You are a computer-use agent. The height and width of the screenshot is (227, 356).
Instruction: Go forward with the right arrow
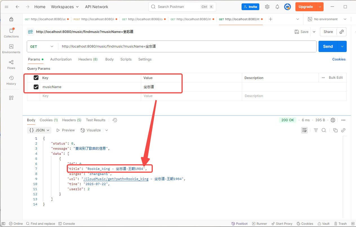coord(27,7)
